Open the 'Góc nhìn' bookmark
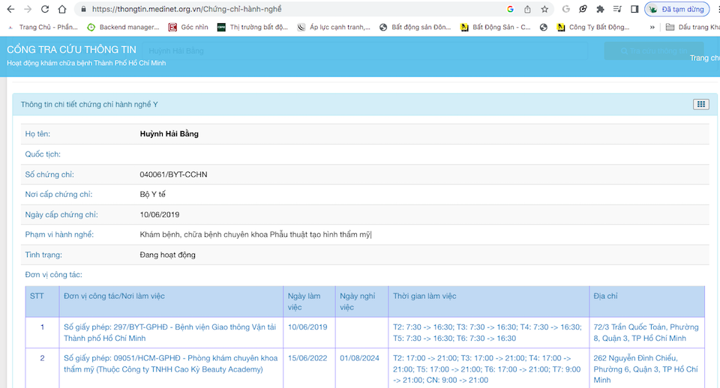Viewport: 720px width, 388px height. pos(188,27)
